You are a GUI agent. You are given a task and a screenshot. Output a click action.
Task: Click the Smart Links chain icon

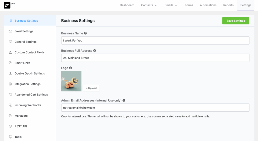(x=10, y=63)
